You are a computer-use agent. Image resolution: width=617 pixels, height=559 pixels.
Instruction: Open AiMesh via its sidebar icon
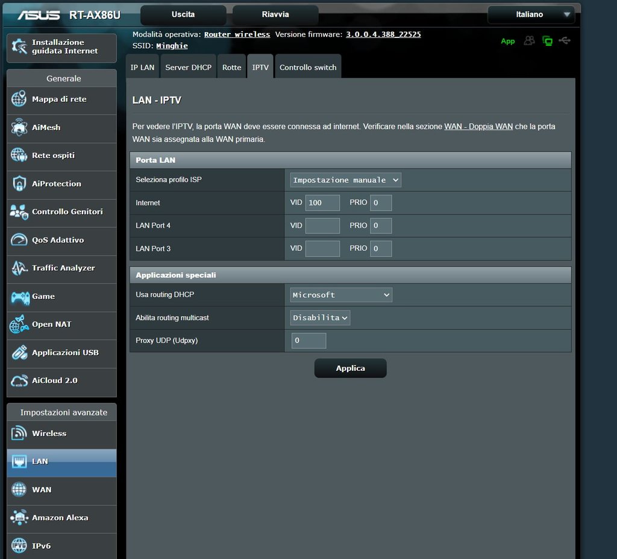click(x=19, y=128)
